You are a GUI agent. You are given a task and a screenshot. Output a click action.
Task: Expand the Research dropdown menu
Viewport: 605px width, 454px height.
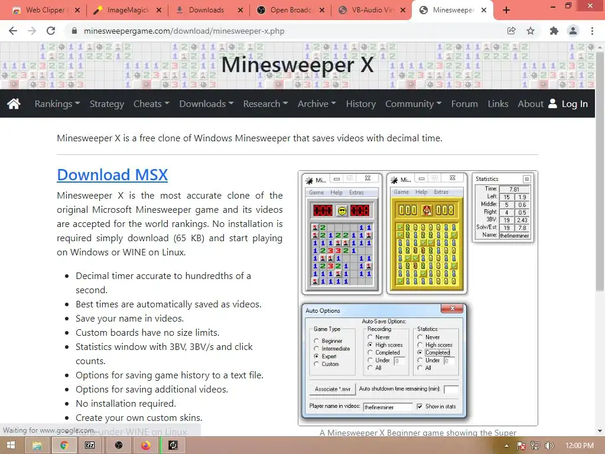click(265, 104)
